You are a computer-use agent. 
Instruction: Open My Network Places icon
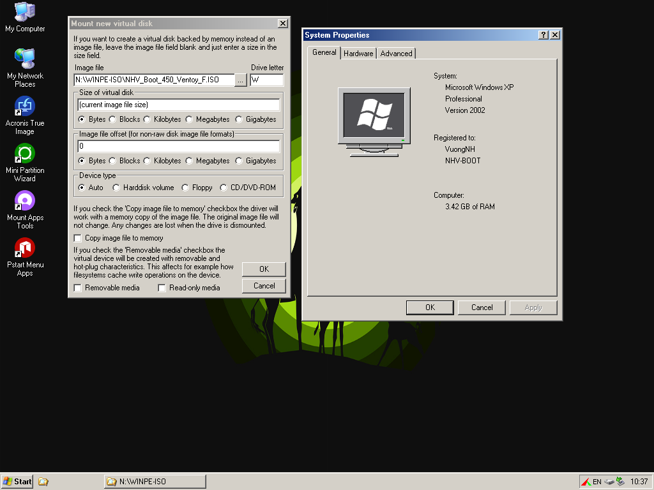coord(25,68)
